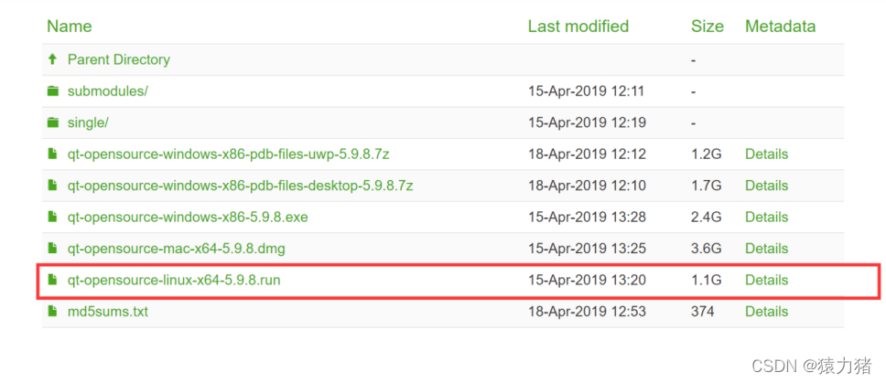886x383 pixels.
Task: Click the date 18-Apr-2019 12:53
Action: point(587,312)
